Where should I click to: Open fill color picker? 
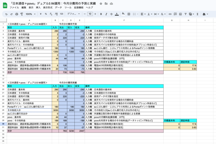coord(123,14)
